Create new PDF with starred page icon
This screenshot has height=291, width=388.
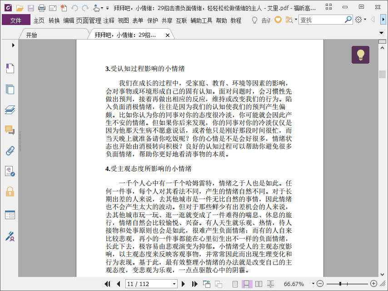tap(64, 8)
